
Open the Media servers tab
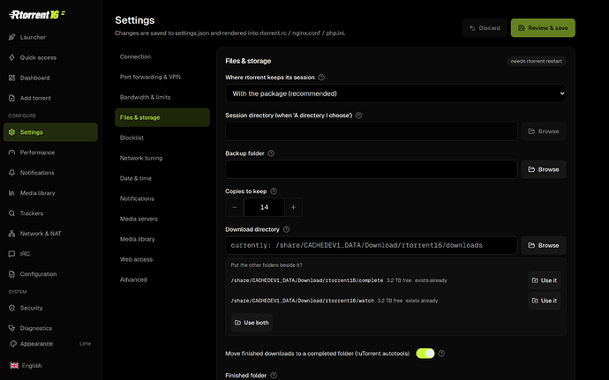click(x=162, y=219)
